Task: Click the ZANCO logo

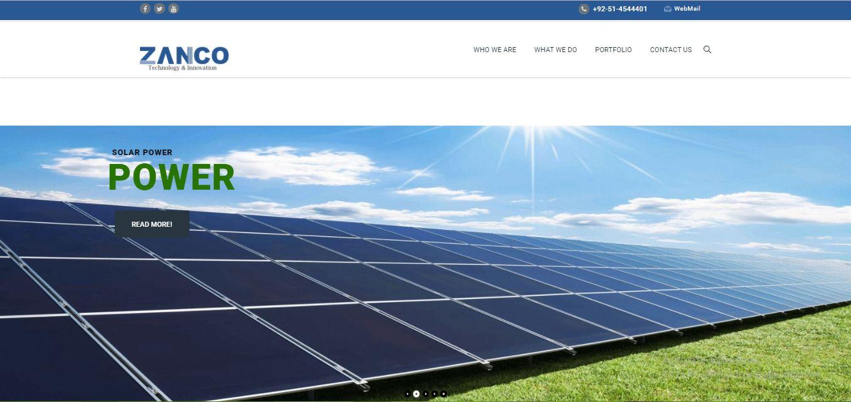Action: coord(184,58)
